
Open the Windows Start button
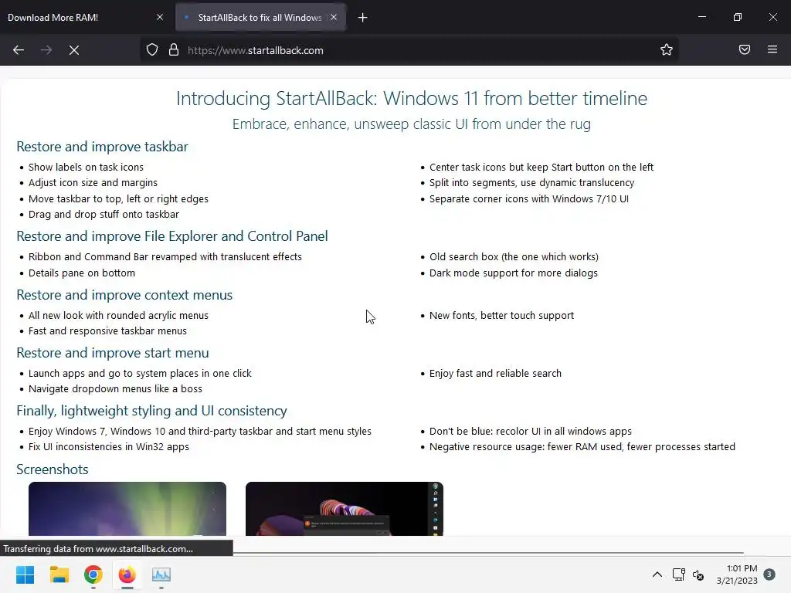(25, 574)
